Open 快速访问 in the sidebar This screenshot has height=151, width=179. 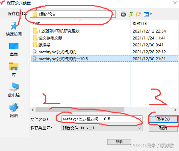(14, 29)
